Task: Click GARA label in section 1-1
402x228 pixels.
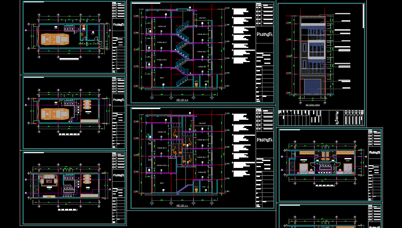Action: point(162,183)
